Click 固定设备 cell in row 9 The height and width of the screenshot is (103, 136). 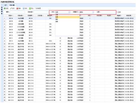click(x=70, y=41)
